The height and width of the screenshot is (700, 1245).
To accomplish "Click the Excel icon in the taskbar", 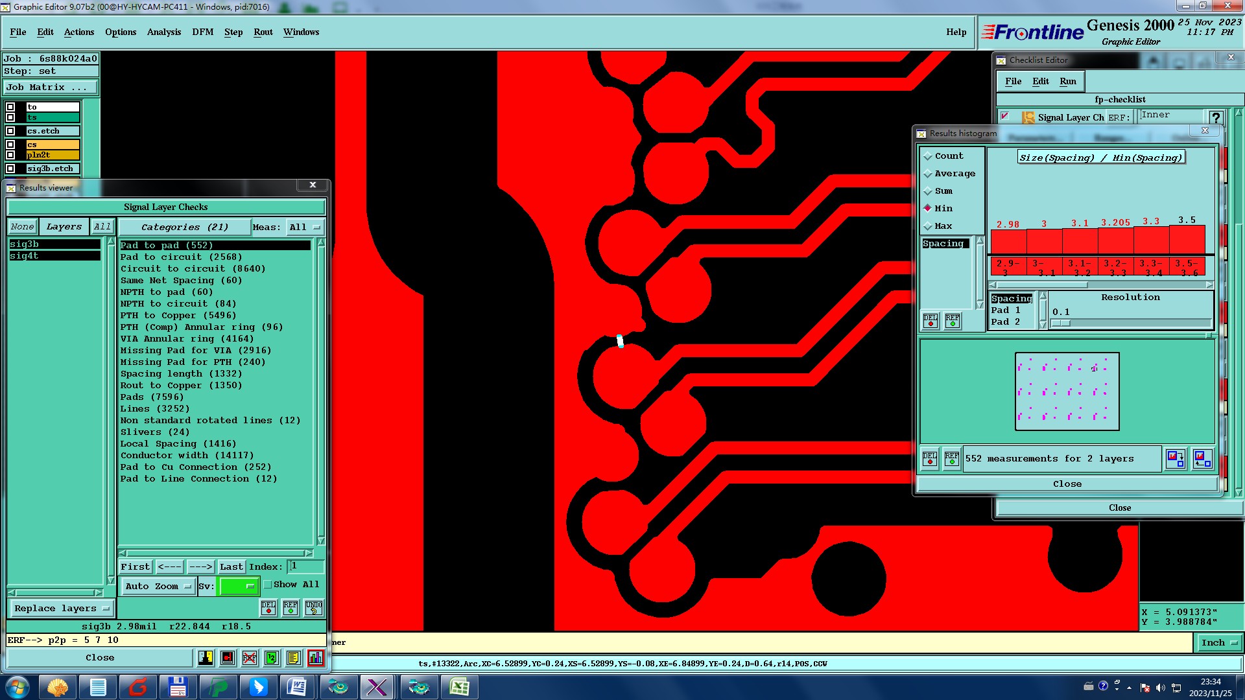I will (460, 687).
